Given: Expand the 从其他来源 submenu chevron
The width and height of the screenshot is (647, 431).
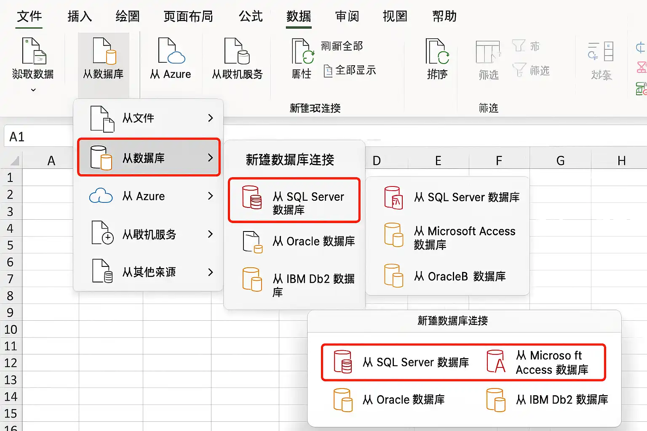Looking at the screenshot, I should pyautogui.click(x=211, y=272).
